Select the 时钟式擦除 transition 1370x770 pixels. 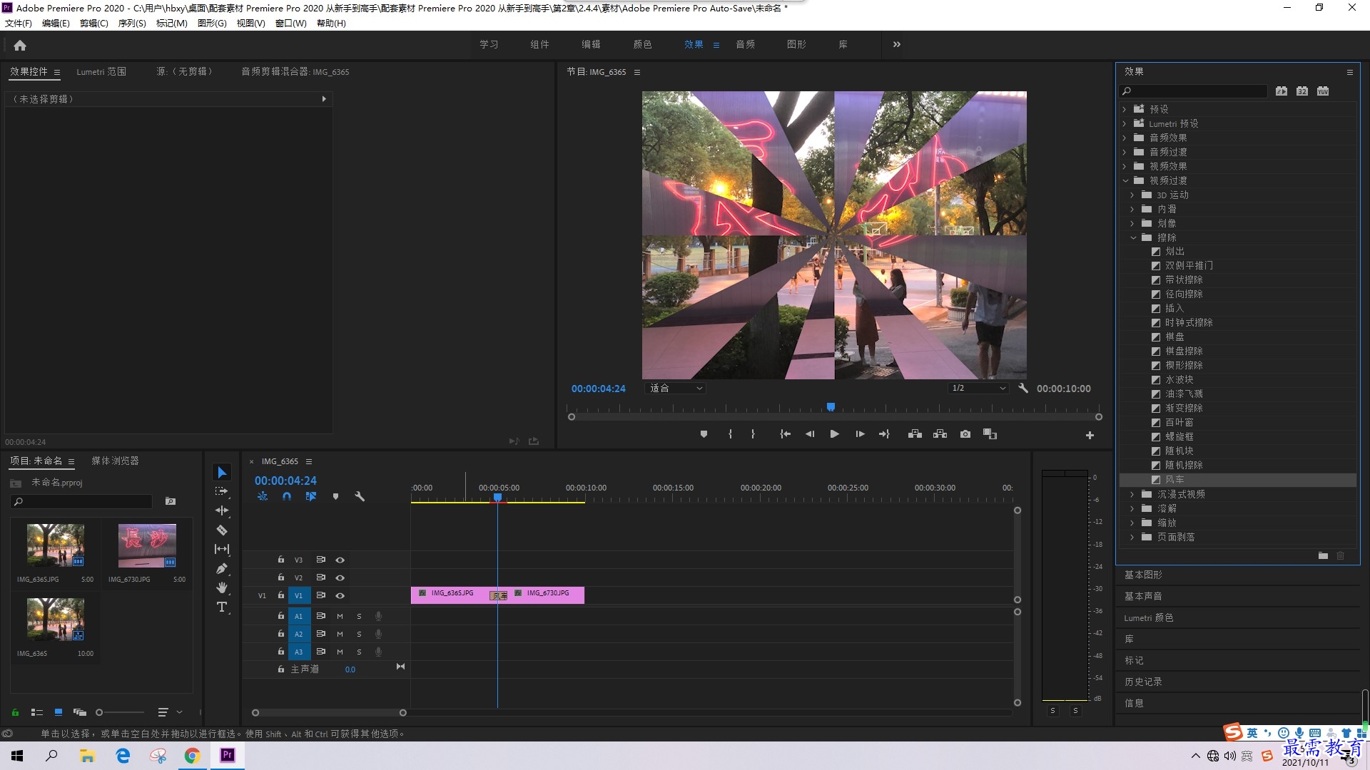(x=1189, y=322)
